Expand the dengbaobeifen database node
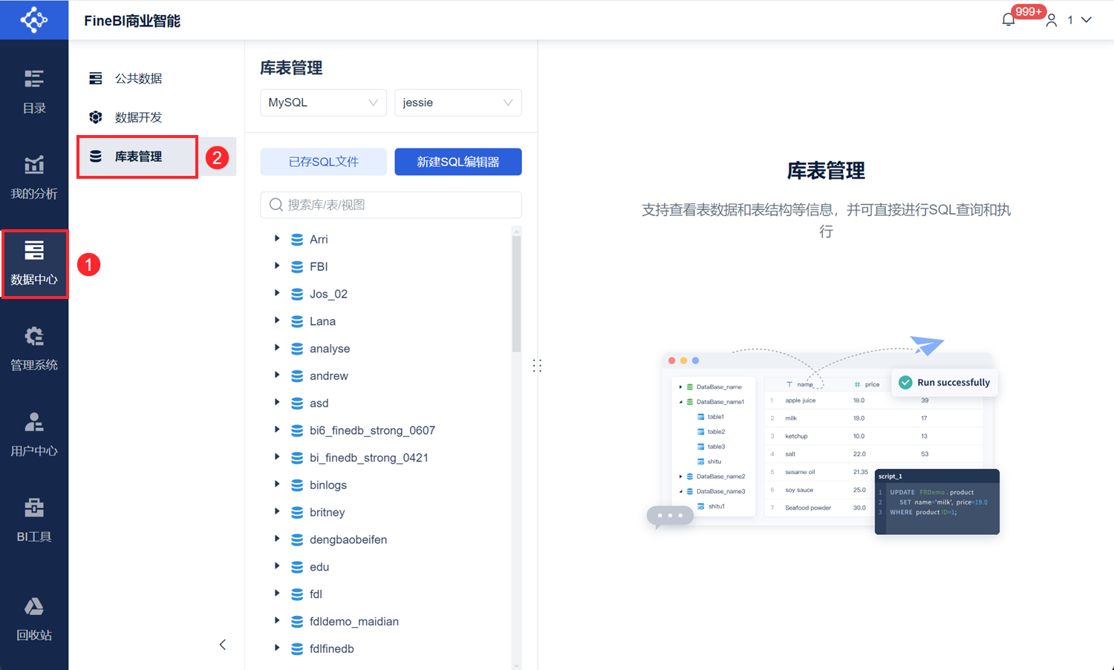The width and height of the screenshot is (1114, 670). 277,539
